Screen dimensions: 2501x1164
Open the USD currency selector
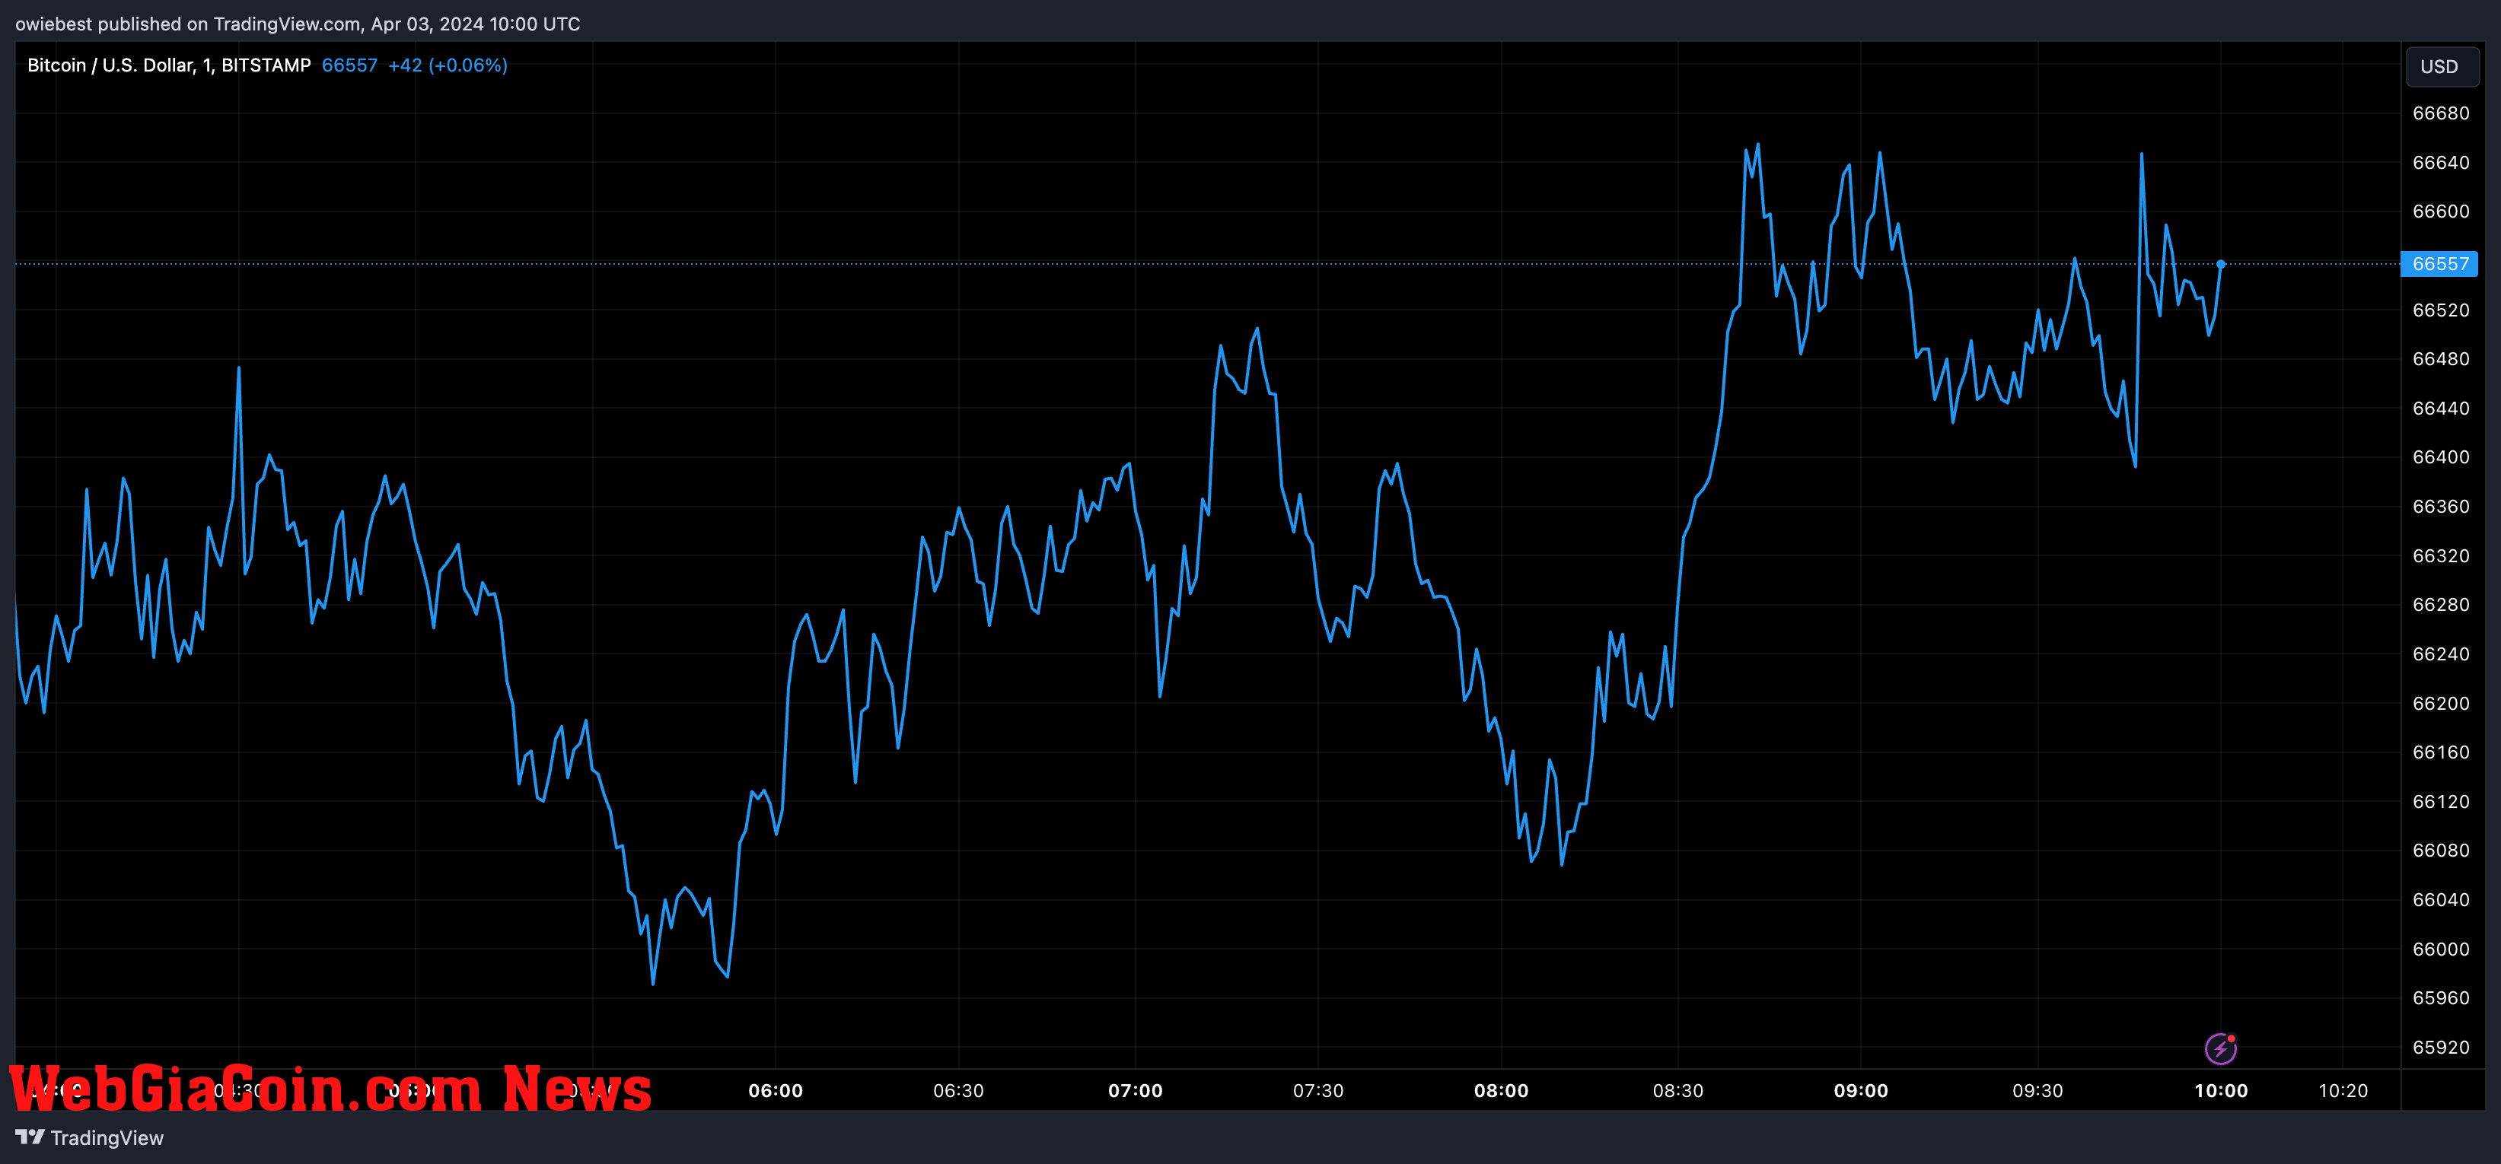click(2442, 66)
